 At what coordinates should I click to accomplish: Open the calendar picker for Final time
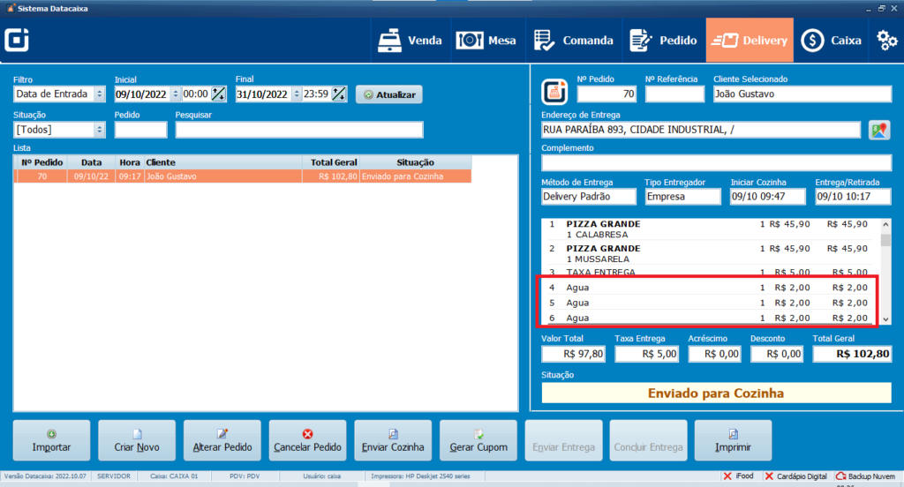click(x=339, y=94)
